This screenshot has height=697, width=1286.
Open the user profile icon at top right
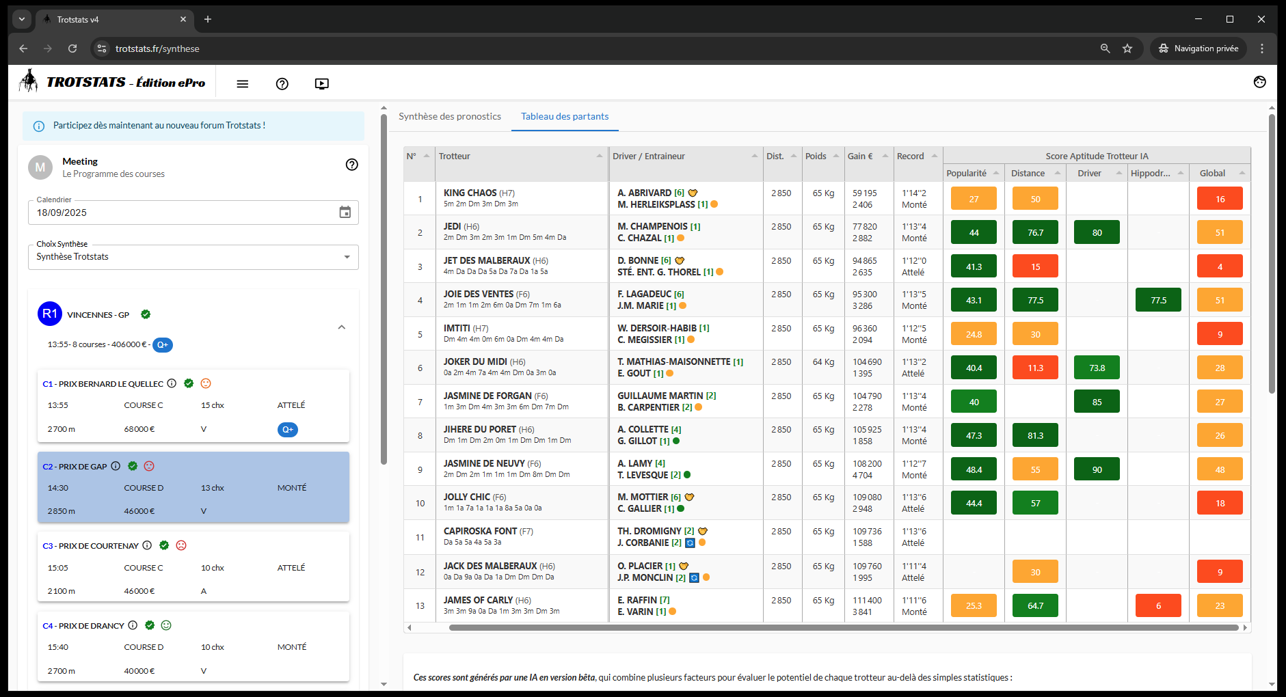click(x=1259, y=82)
